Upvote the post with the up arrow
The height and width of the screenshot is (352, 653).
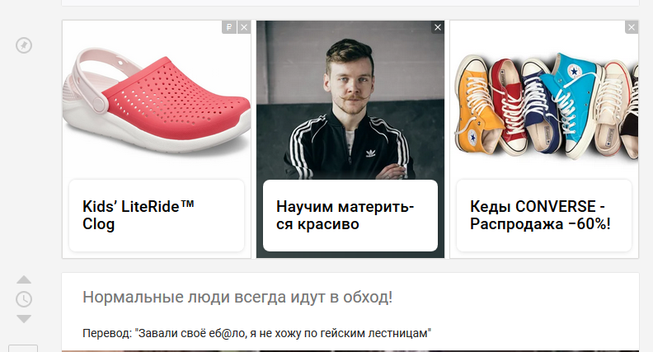tap(24, 279)
